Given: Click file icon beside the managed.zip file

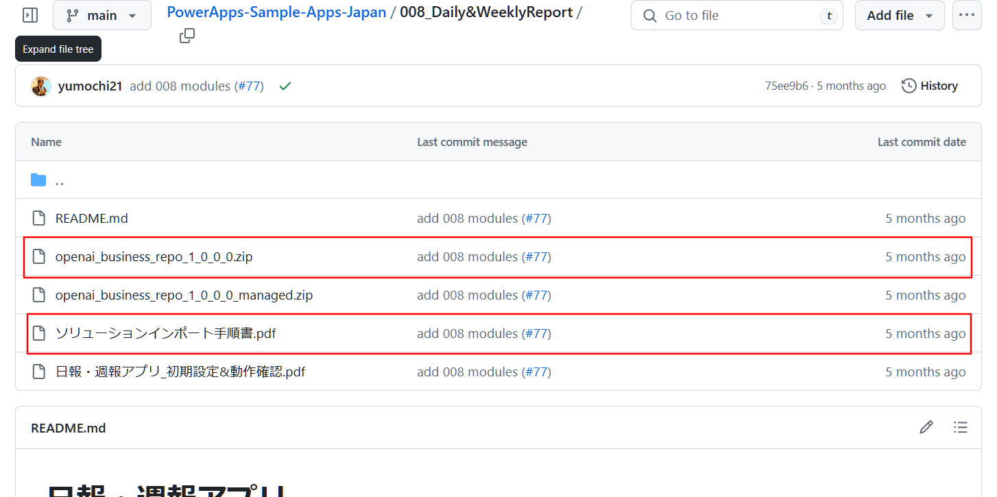Looking at the screenshot, I should click(39, 295).
